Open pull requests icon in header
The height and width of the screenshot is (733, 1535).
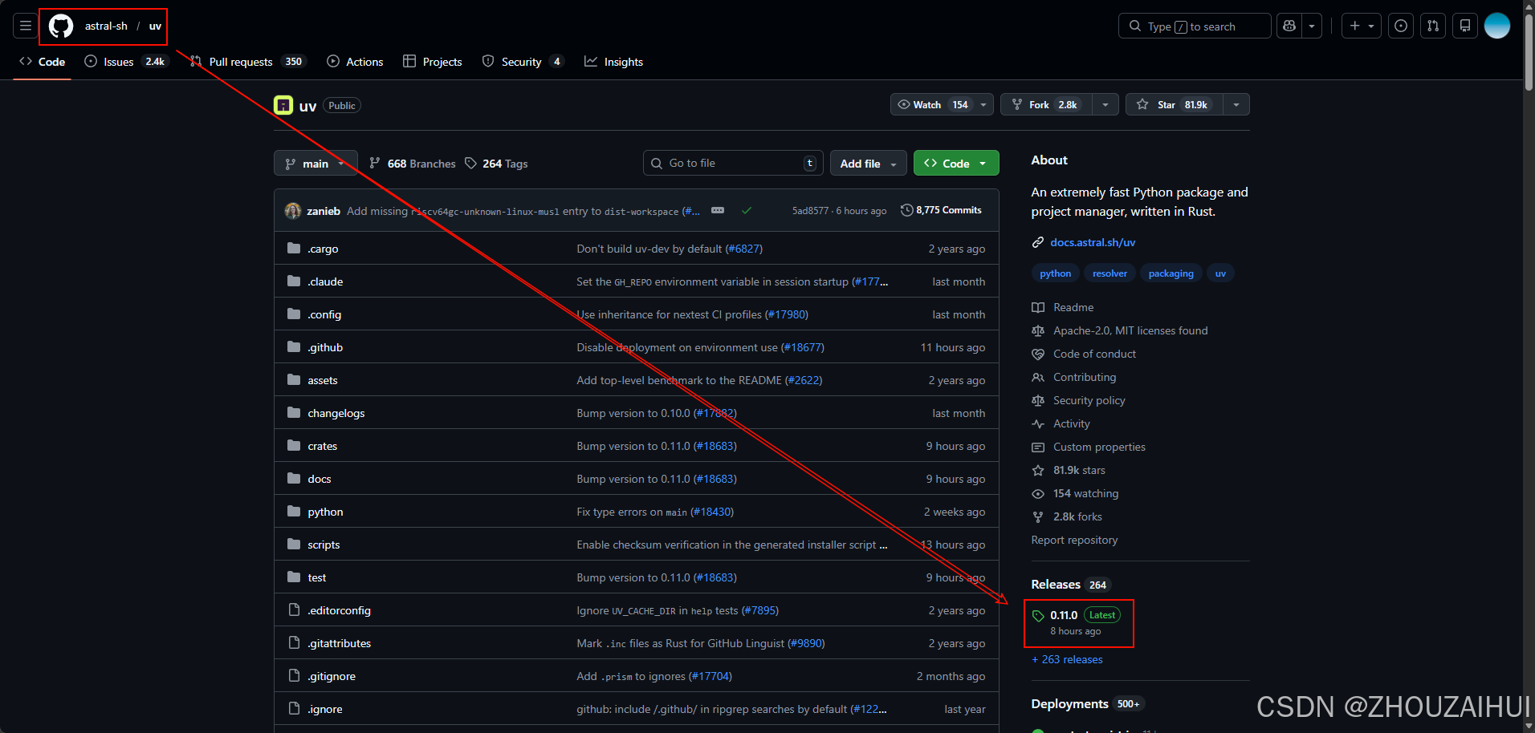click(1433, 26)
